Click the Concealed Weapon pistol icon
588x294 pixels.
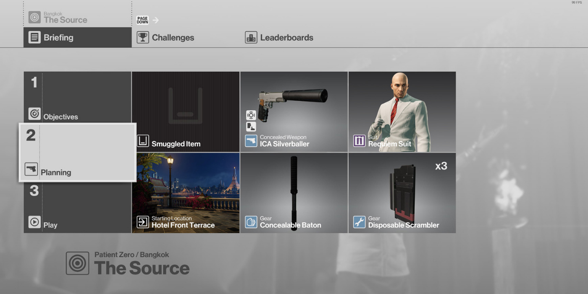point(251,141)
